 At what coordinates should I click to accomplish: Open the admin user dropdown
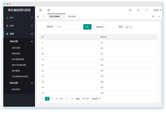(157, 10)
